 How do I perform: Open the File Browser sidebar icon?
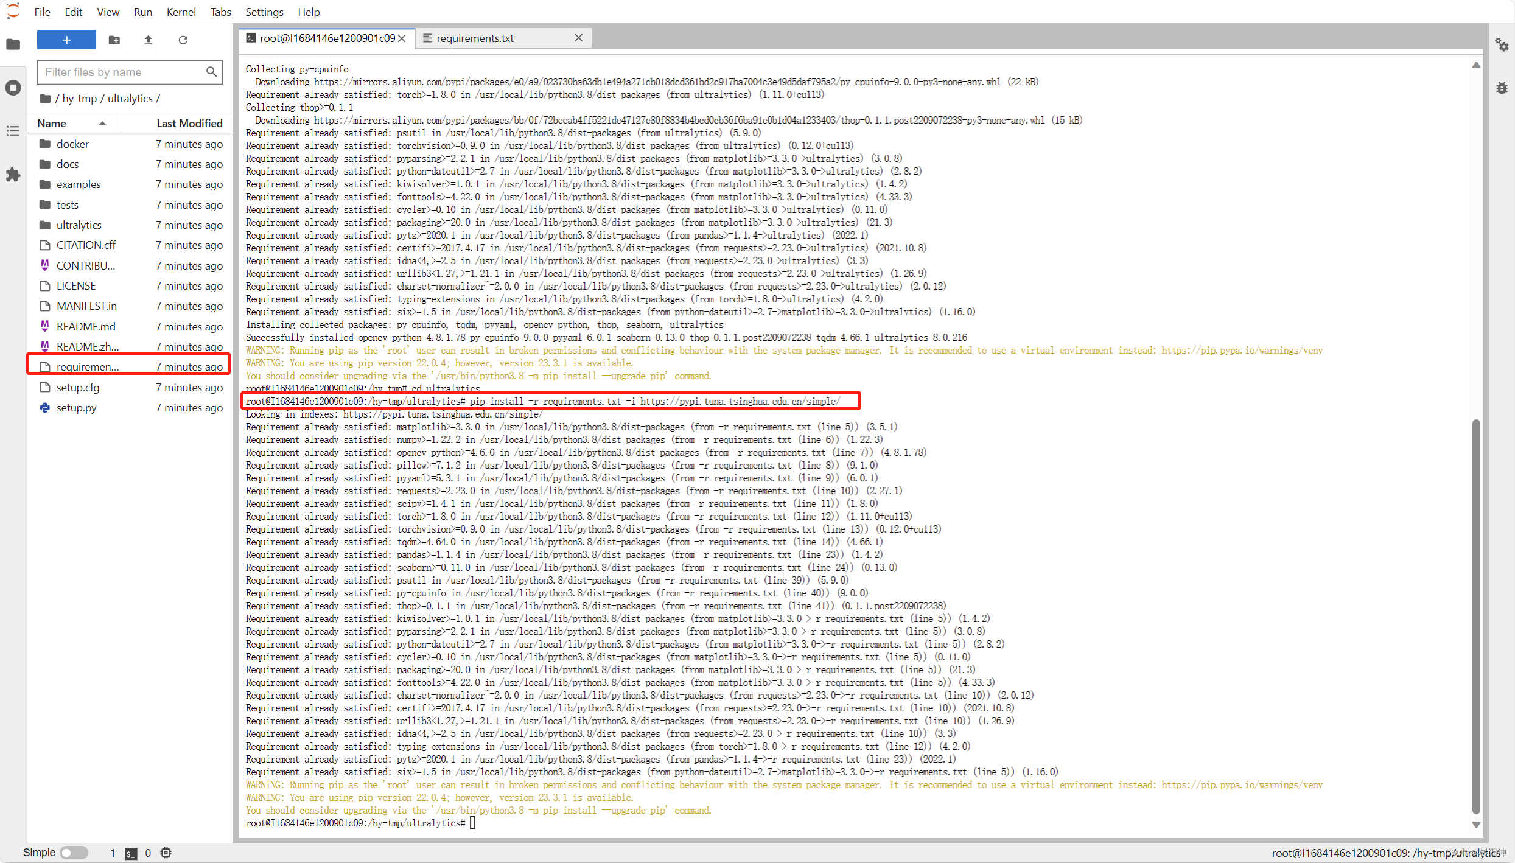pos(13,44)
